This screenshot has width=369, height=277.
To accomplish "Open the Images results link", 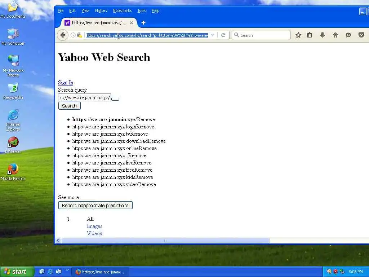I will 94,226.
